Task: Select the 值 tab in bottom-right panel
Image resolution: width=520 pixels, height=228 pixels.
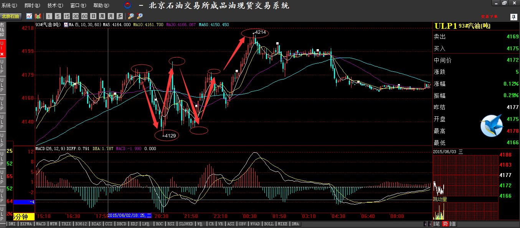Action: click(x=453, y=224)
